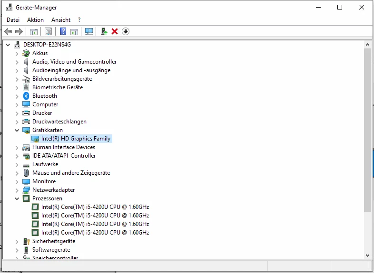374x273 pixels.
Task: Expand the Akkus category
Action: pyautogui.click(x=17, y=54)
